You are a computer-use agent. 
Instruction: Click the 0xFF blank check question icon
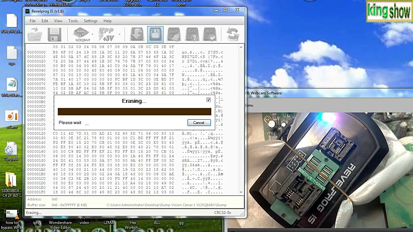coord(192,34)
